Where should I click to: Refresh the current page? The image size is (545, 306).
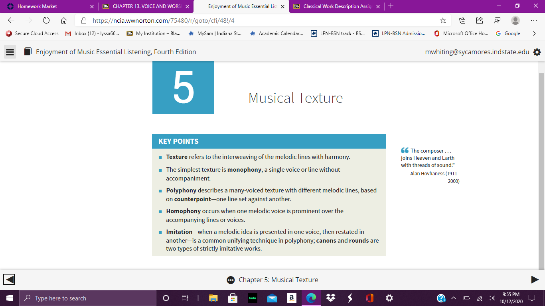pyautogui.click(x=46, y=20)
